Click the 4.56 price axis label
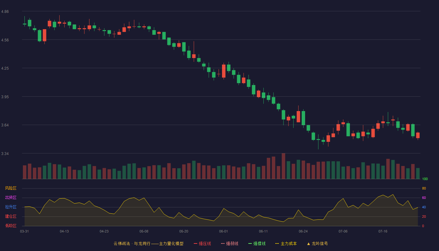 point(5,40)
